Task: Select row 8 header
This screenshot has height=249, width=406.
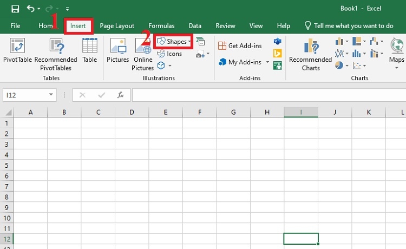Action: [6, 196]
